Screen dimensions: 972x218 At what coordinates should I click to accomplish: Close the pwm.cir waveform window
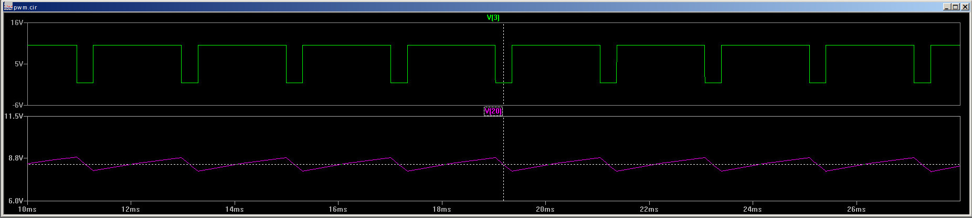965,7
